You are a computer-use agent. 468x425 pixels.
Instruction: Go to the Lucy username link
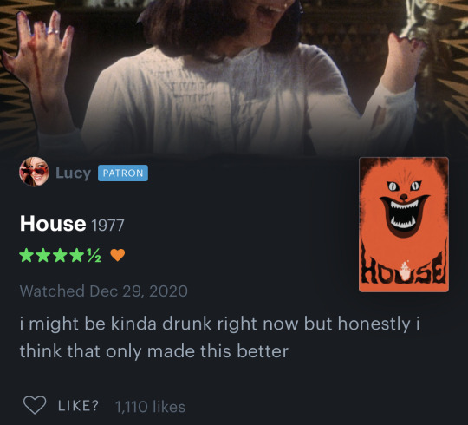tap(73, 173)
